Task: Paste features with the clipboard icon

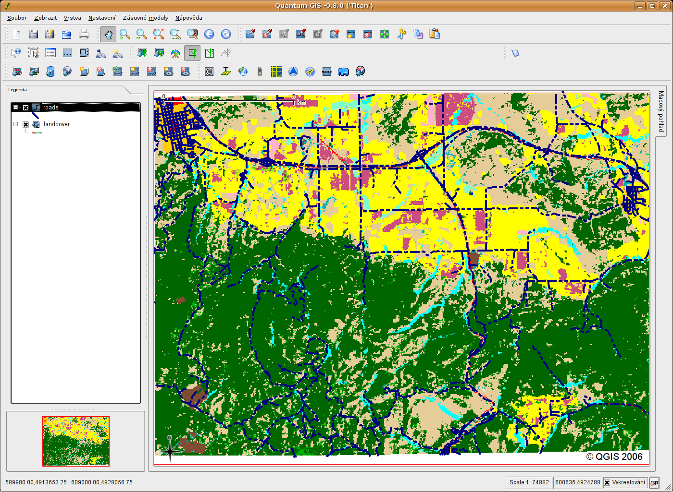Action: (x=435, y=34)
